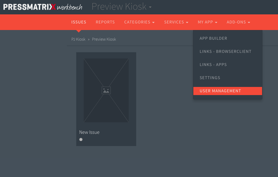Viewport: 278px width, 177px height.
Task: Expand the Categories dropdown menu
Action: pyautogui.click(x=139, y=22)
